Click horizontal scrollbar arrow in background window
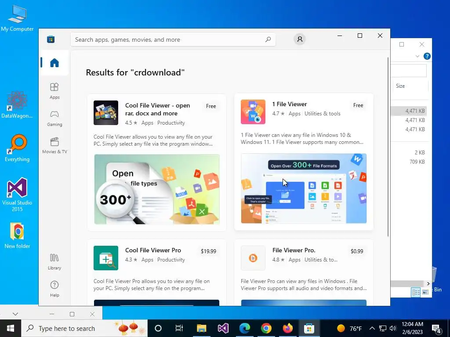Image resolution: width=450 pixels, height=337 pixels. tap(428, 283)
